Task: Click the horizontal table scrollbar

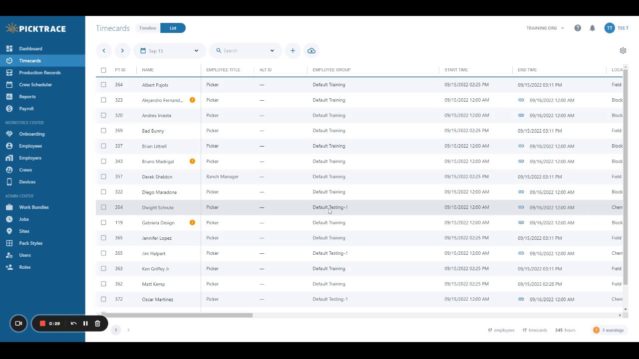Action: pyautogui.click(x=177, y=315)
